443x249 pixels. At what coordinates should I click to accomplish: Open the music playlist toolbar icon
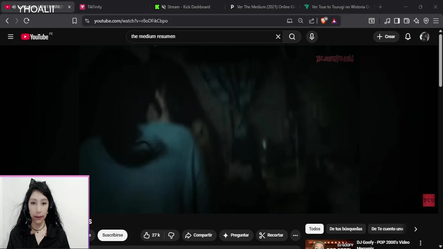[x=387, y=21]
